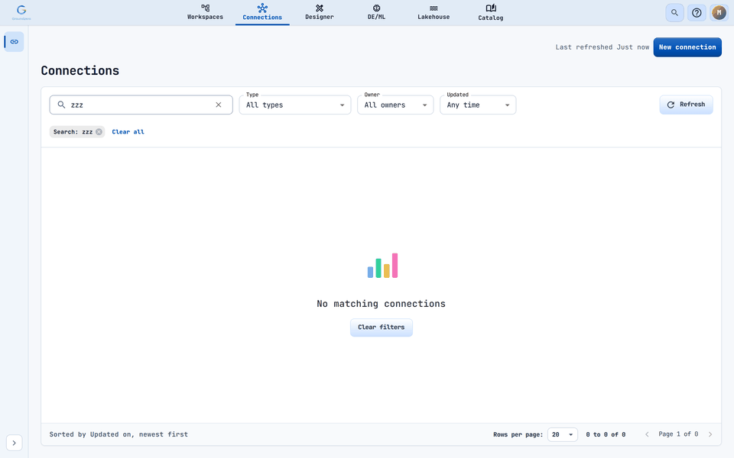734x458 pixels.
Task: Open the global search magnifier icon
Action: coord(674,13)
